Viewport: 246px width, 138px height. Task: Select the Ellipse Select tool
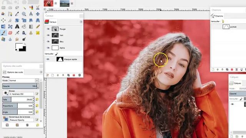pos(10,8)
